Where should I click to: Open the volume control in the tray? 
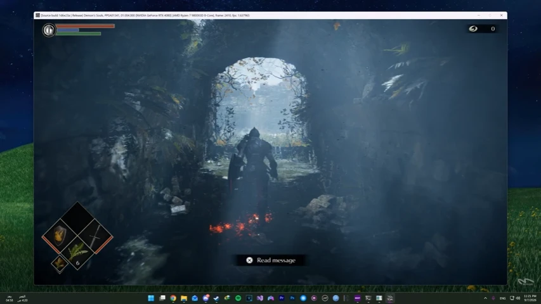[x=518, y=298]
